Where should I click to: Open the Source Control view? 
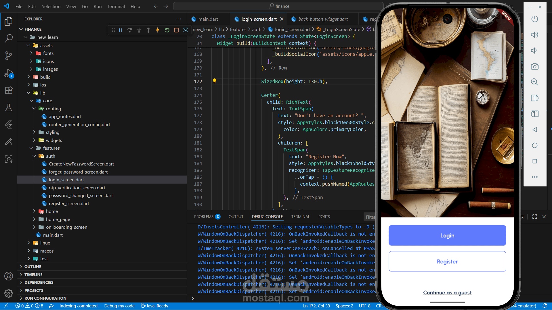click(9, 55)
